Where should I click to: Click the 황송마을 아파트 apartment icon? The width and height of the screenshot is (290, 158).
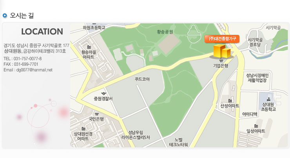coord(89,47)
